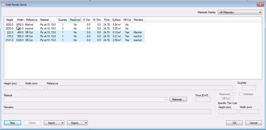266x130 pixels.
Task: Click the 5.64 m² surface cell
Action: pyautogui.click(x=117, y=25)
